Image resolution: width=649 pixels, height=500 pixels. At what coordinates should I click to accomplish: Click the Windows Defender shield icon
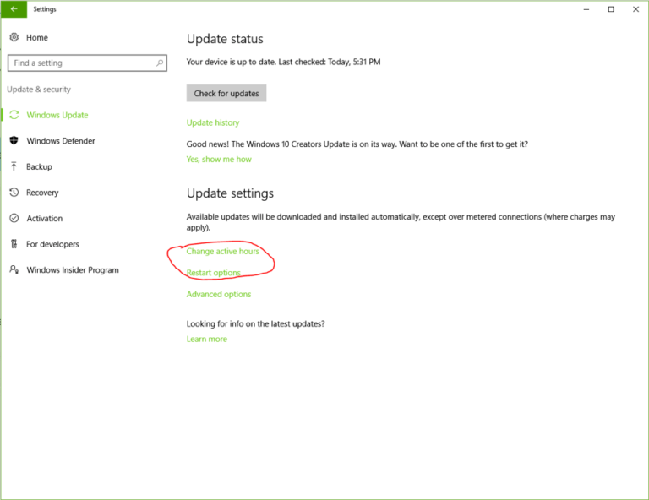tap(14, 140)
